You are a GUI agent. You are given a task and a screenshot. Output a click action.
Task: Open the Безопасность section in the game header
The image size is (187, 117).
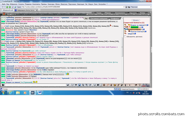(x=120, y=13)
